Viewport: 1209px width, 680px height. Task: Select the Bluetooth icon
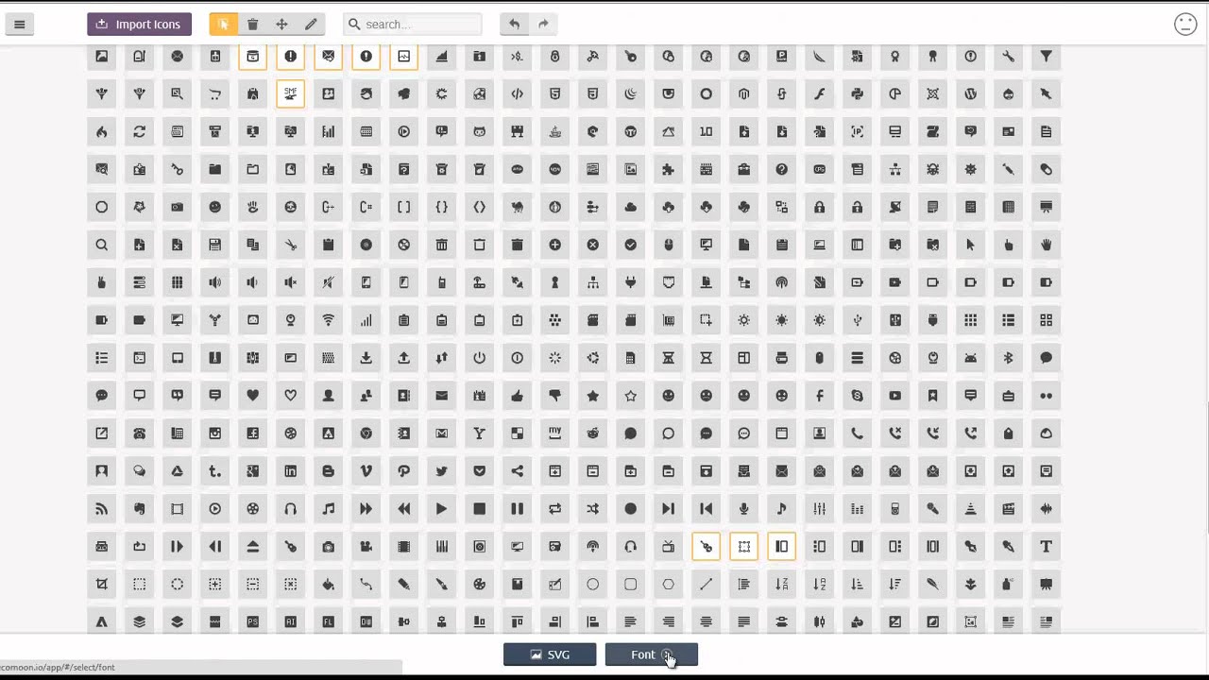click(x=1008, y=358)
